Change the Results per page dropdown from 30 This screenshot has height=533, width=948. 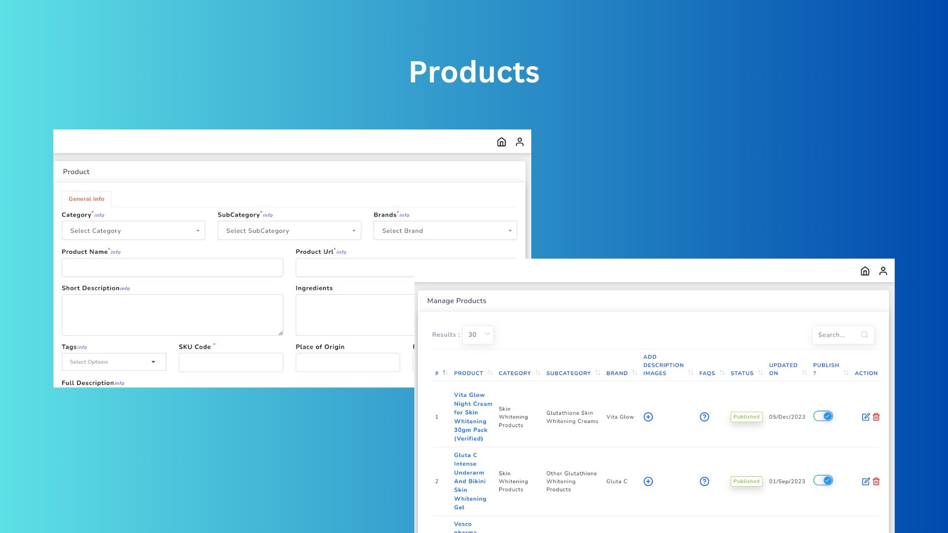coord(477,335)
